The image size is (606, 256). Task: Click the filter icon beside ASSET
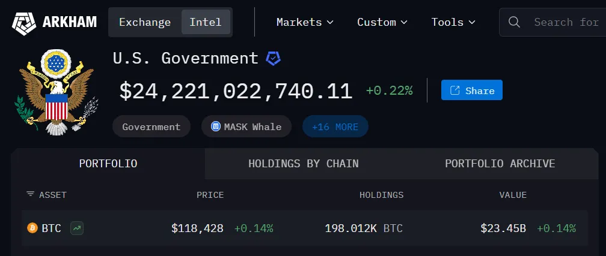[31, 194]
